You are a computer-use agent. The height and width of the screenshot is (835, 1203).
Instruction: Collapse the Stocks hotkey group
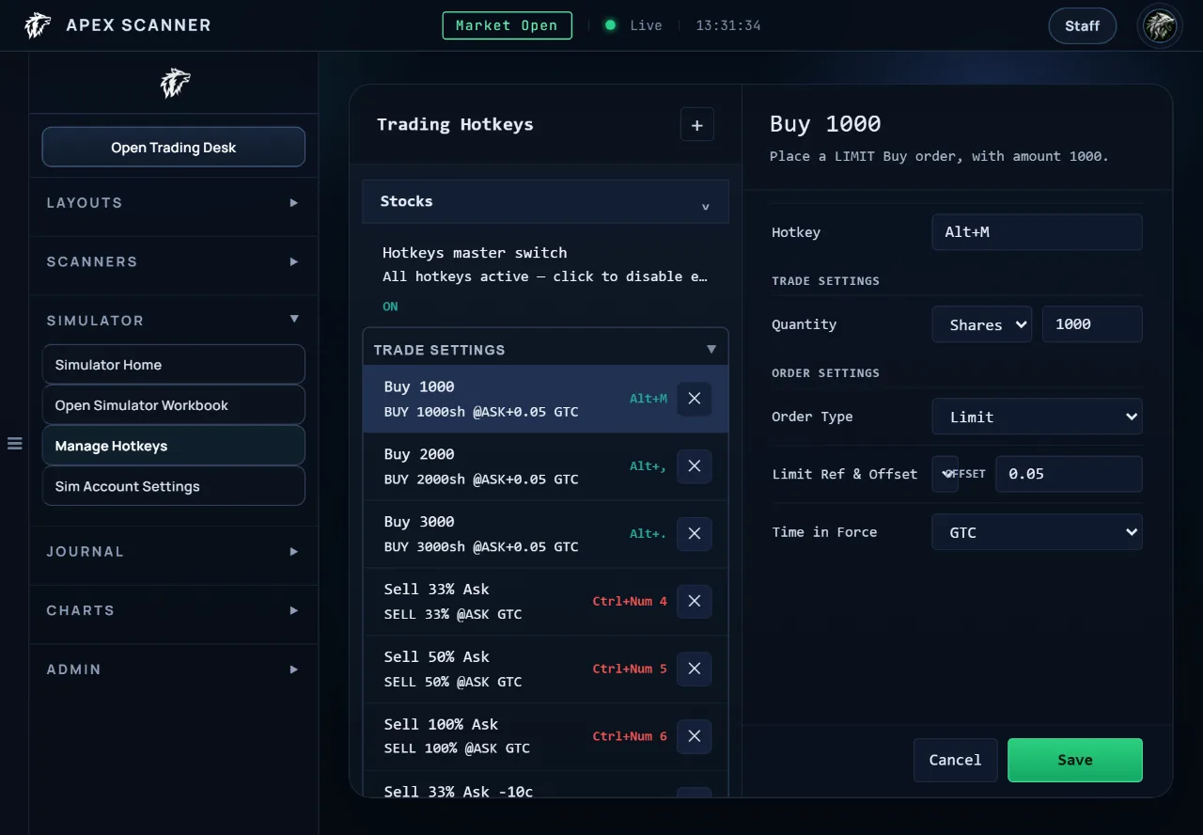545,201
